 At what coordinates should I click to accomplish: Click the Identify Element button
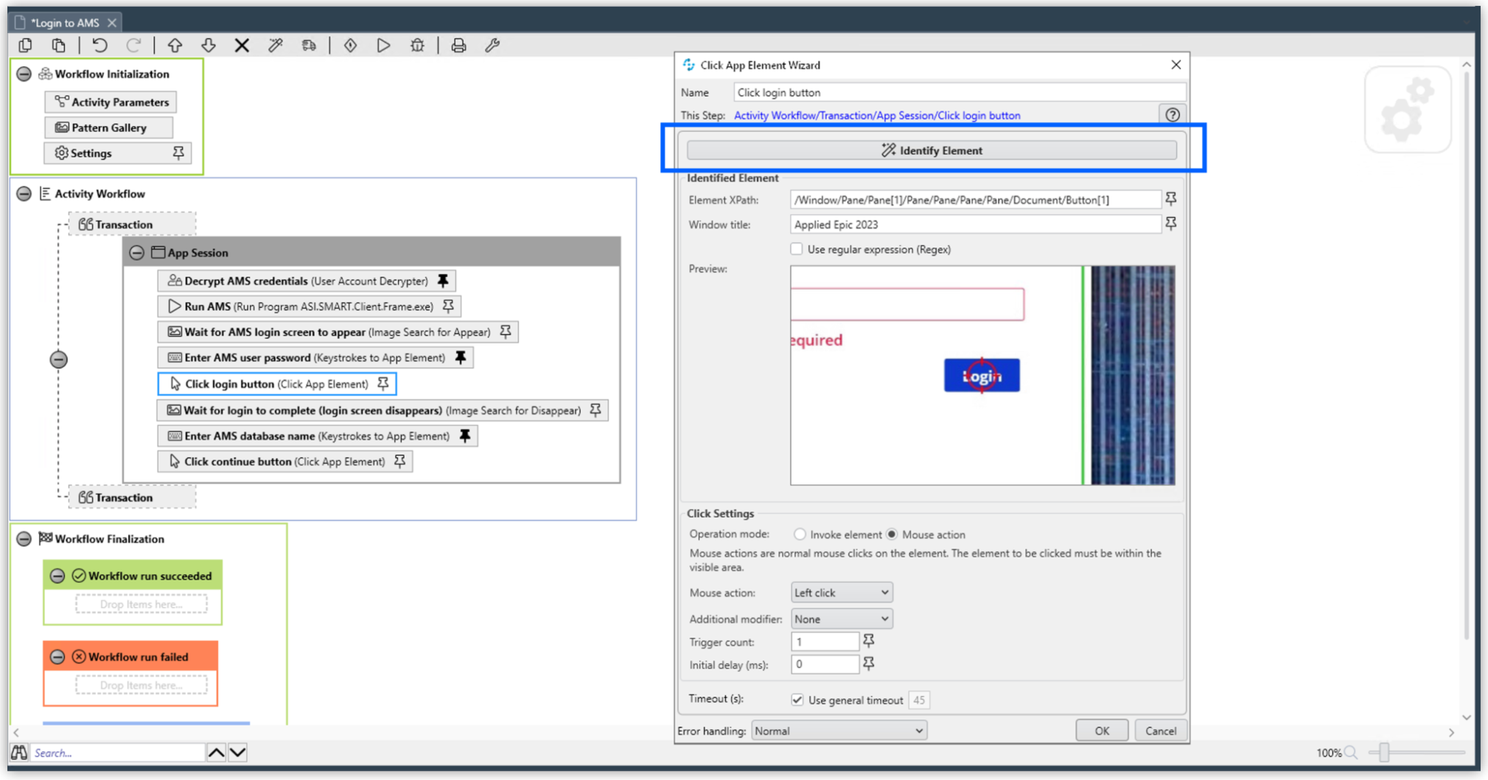pos(932,150)
